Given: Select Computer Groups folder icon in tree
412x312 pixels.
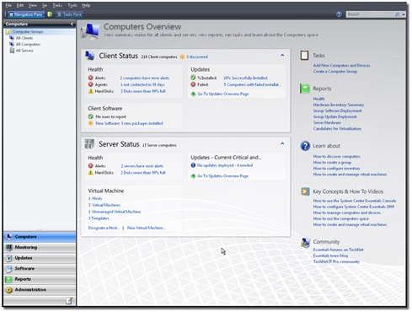Looking at the screenshot, I should (8, 32).
